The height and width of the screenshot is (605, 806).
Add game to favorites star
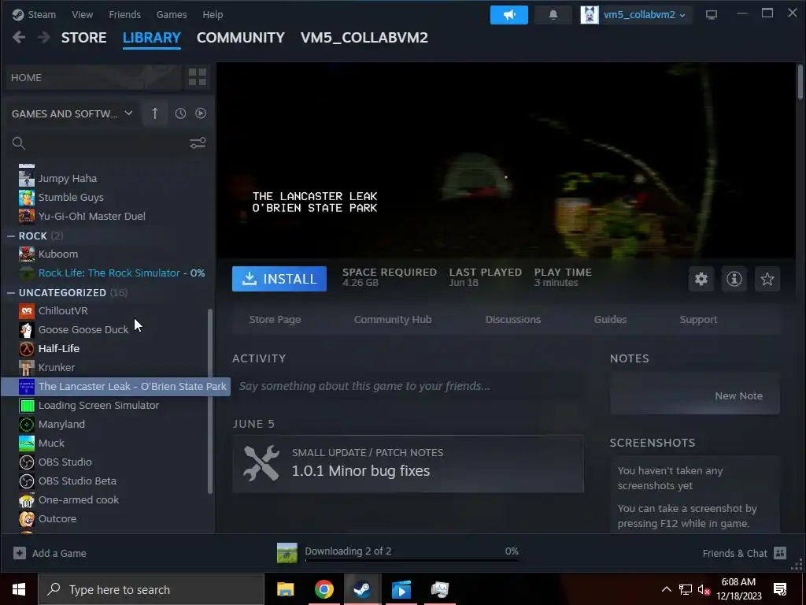[x=767, y=279]
